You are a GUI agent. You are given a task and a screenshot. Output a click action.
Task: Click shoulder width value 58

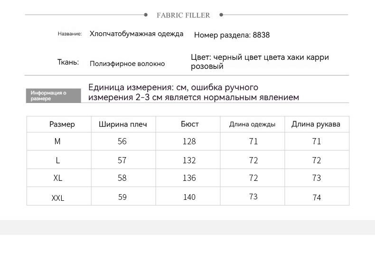tap(122, 178)
